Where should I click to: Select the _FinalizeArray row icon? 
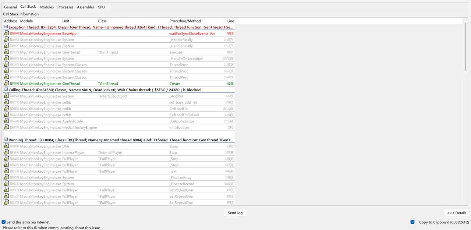coord(6,177)
